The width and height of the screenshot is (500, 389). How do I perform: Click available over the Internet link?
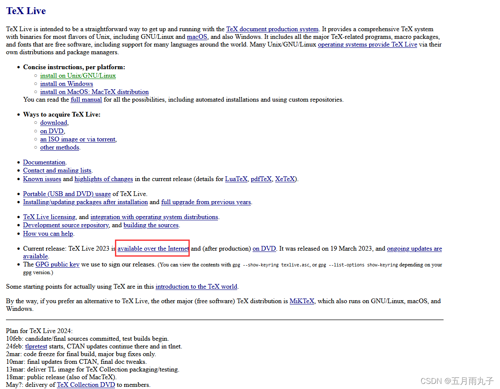coord(153,249)
